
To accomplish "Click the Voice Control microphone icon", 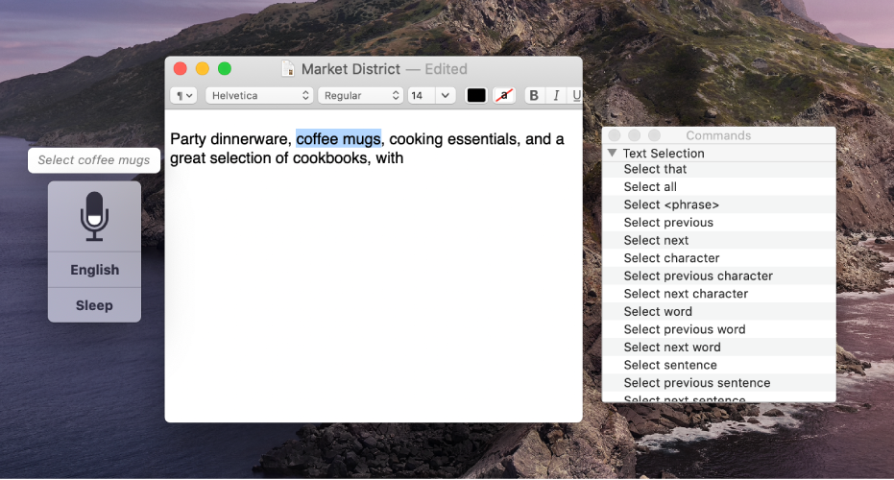I will [x=94, y=216].
